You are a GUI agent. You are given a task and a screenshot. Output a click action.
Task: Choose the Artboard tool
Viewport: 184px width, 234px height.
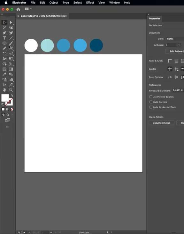[x=4, y=85]
